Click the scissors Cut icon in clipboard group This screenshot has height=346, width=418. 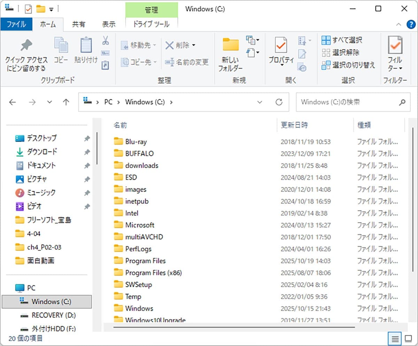click(x=105, y=40)
